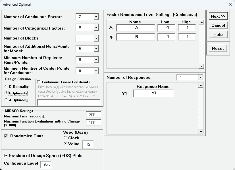Expand the Number of Blocks dropdown
The image size is (235, 170).
click(x=96, y=38)
